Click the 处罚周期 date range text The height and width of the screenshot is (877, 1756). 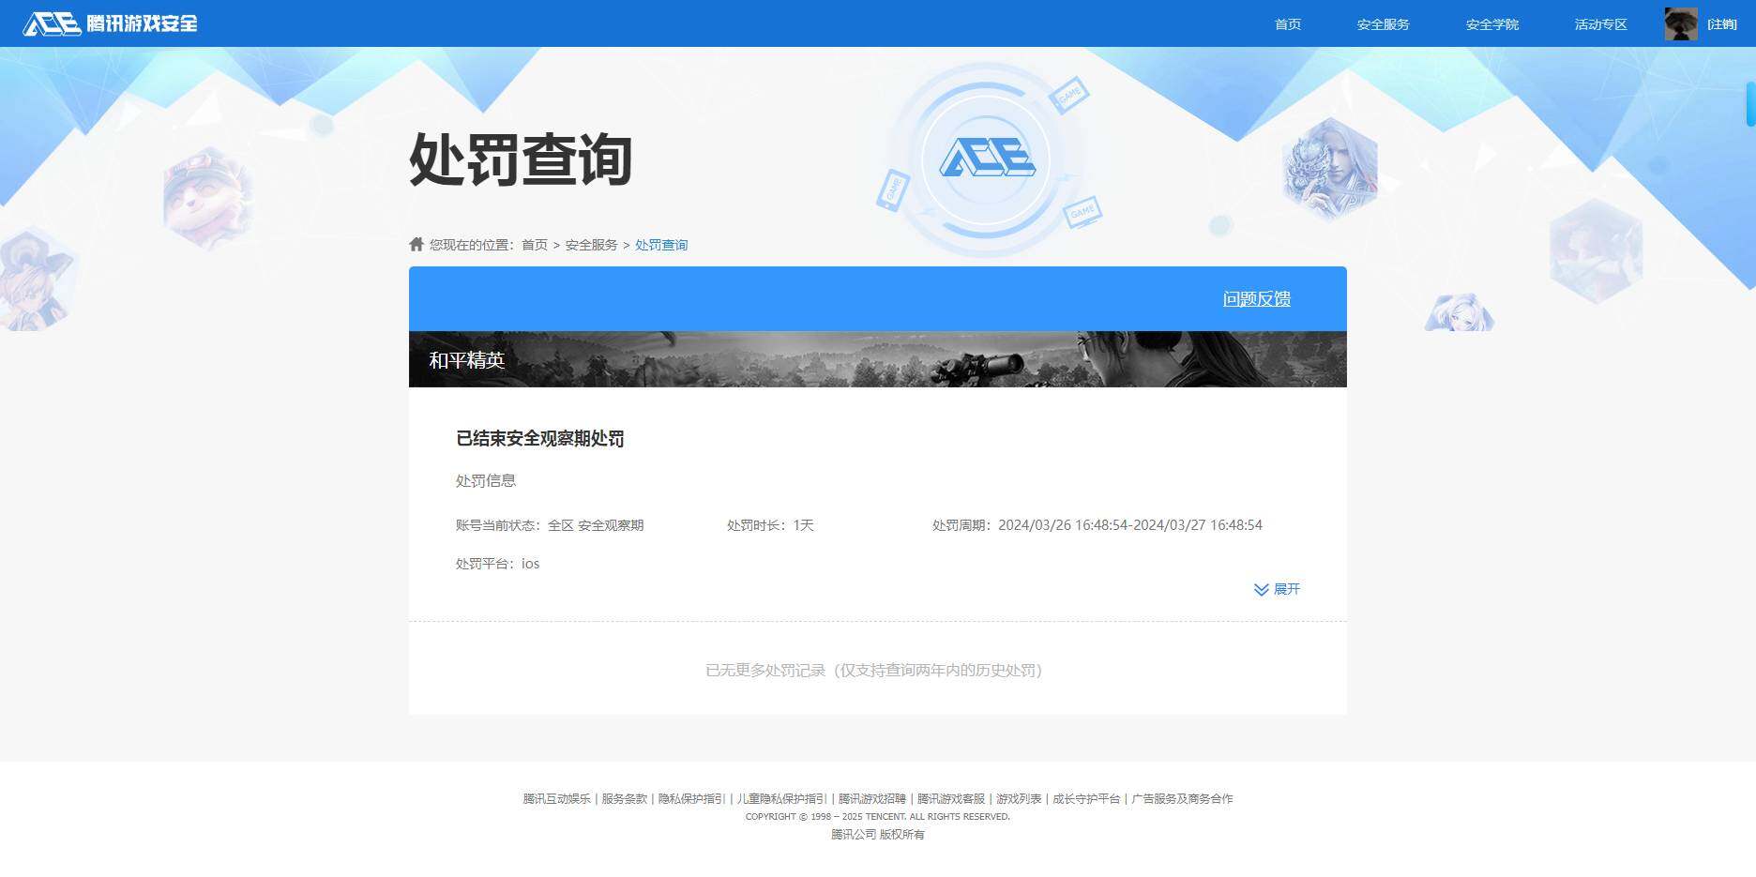pos(1097,525)
